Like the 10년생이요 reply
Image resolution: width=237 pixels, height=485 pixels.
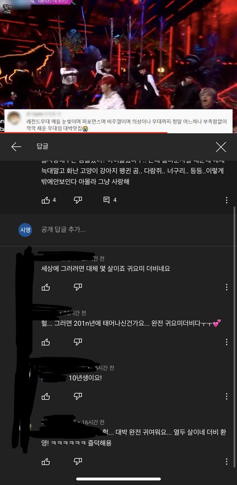tap(46, 396)
